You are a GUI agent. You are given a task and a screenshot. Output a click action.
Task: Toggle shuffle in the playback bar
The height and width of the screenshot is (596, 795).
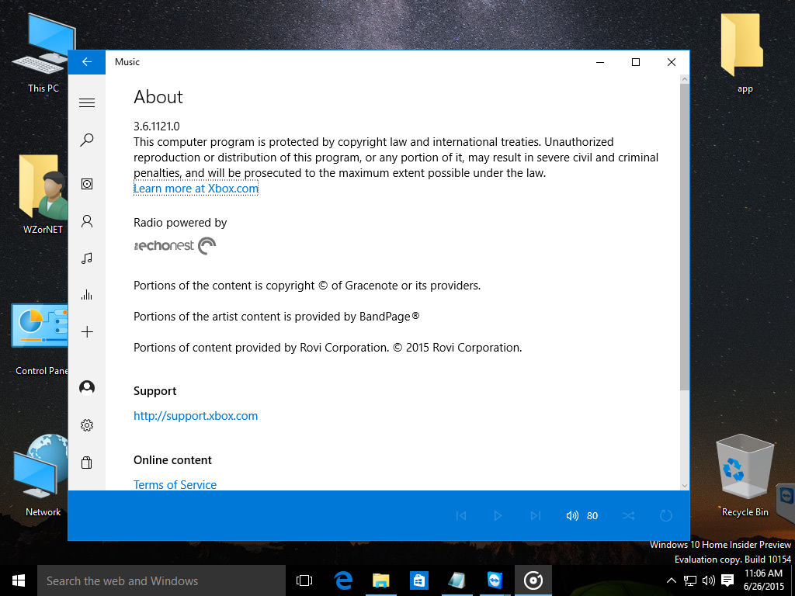tap(629, 515)
